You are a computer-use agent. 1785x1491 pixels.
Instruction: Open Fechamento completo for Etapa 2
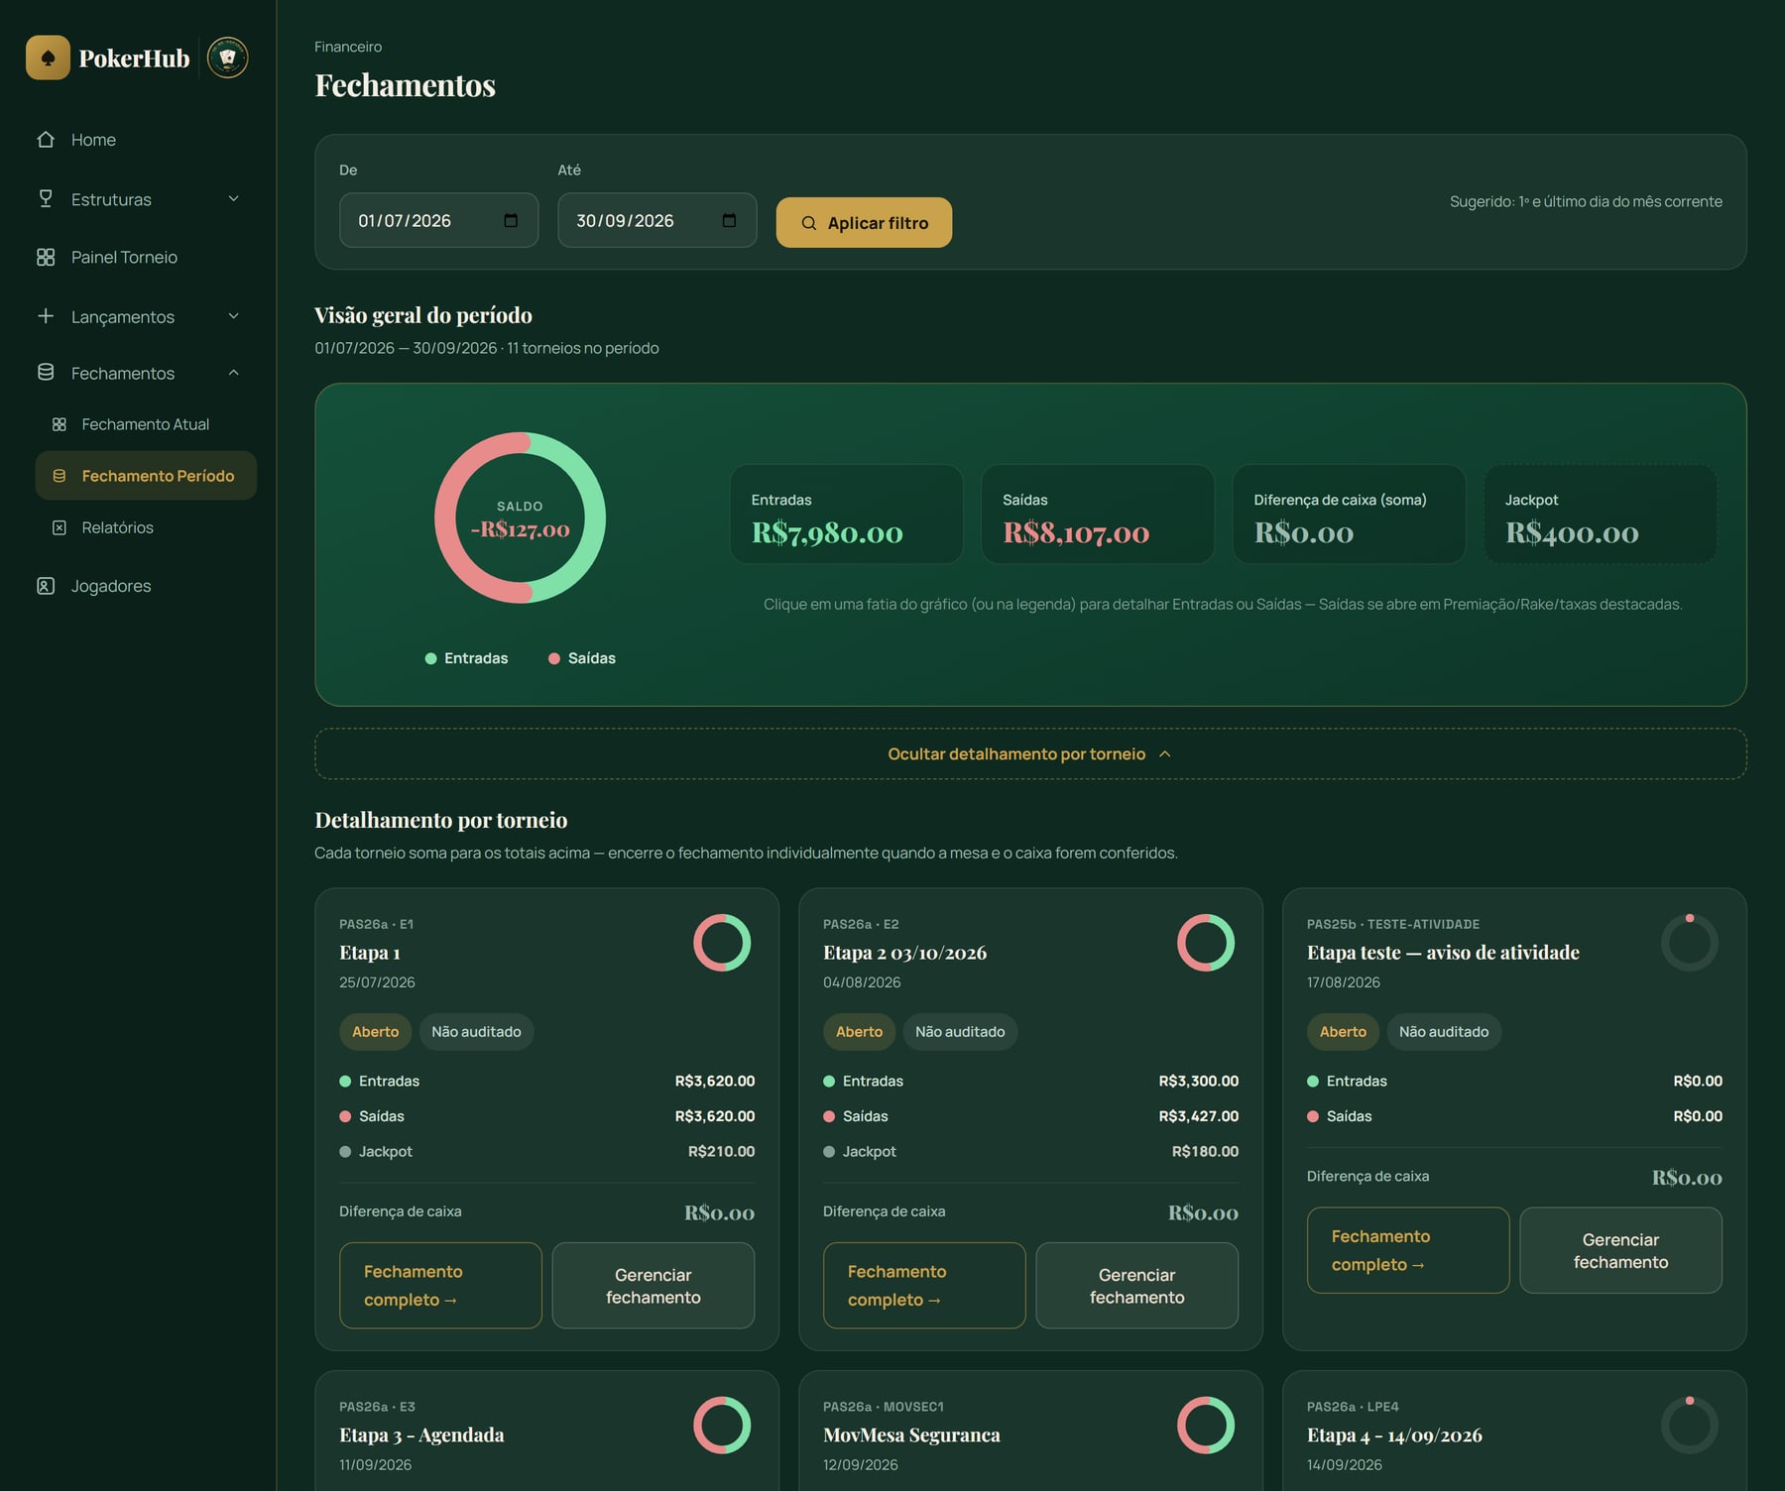pos(924,1285)
